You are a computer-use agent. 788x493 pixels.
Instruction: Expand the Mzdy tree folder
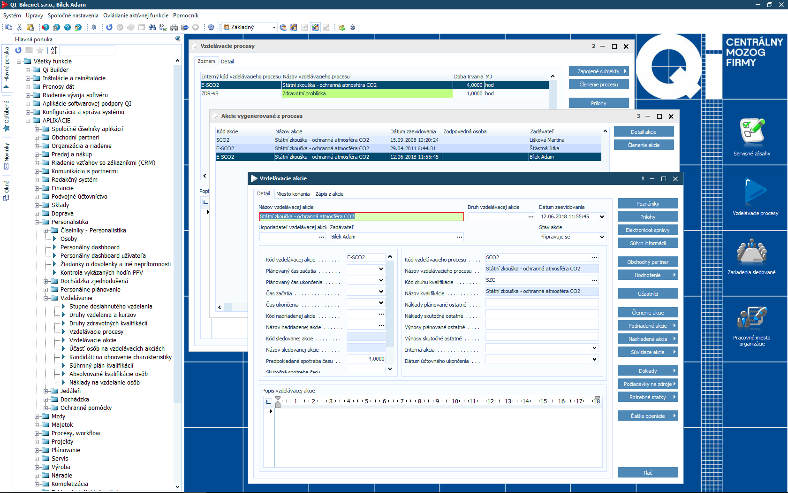37,416
